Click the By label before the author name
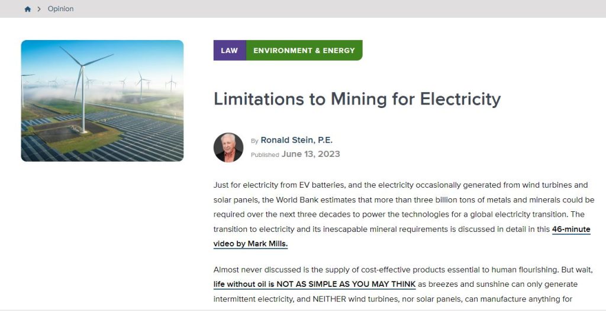Screen dimensions: 606x311 click(x=254, y=141)
